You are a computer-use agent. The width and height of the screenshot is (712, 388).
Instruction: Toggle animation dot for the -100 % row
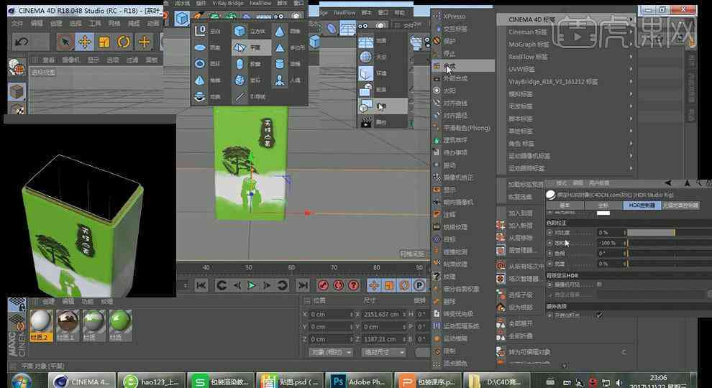click(550, 244)
